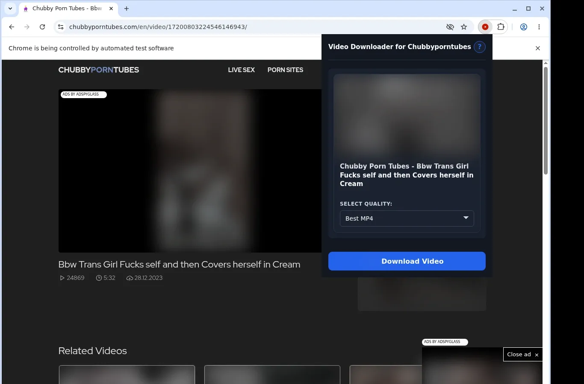Open the blocked third-party cookies eye icon
This screenshot has height=384, width=584.
[x=450, y=27]
